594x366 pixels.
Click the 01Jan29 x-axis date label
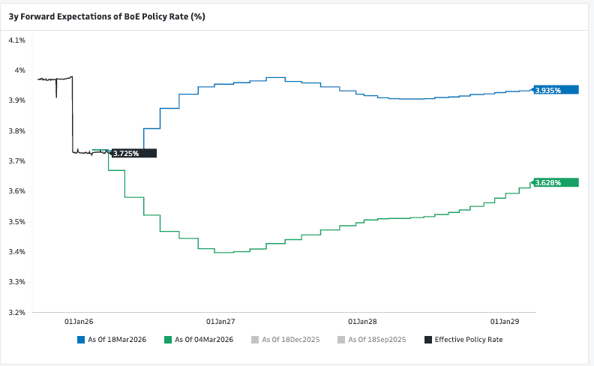pos(505,321)
